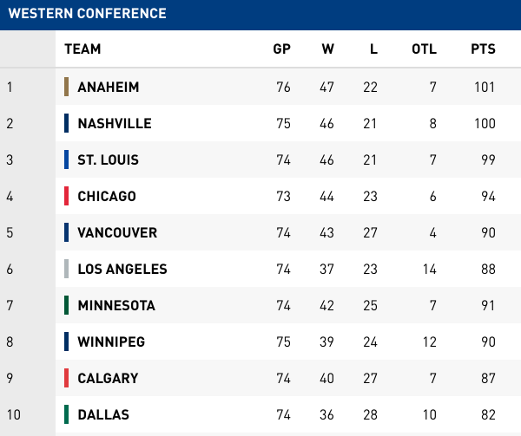This screenshot has width=521, height=436.
Task: Click the Western Conference header title
Action: (x=87, y=14)
